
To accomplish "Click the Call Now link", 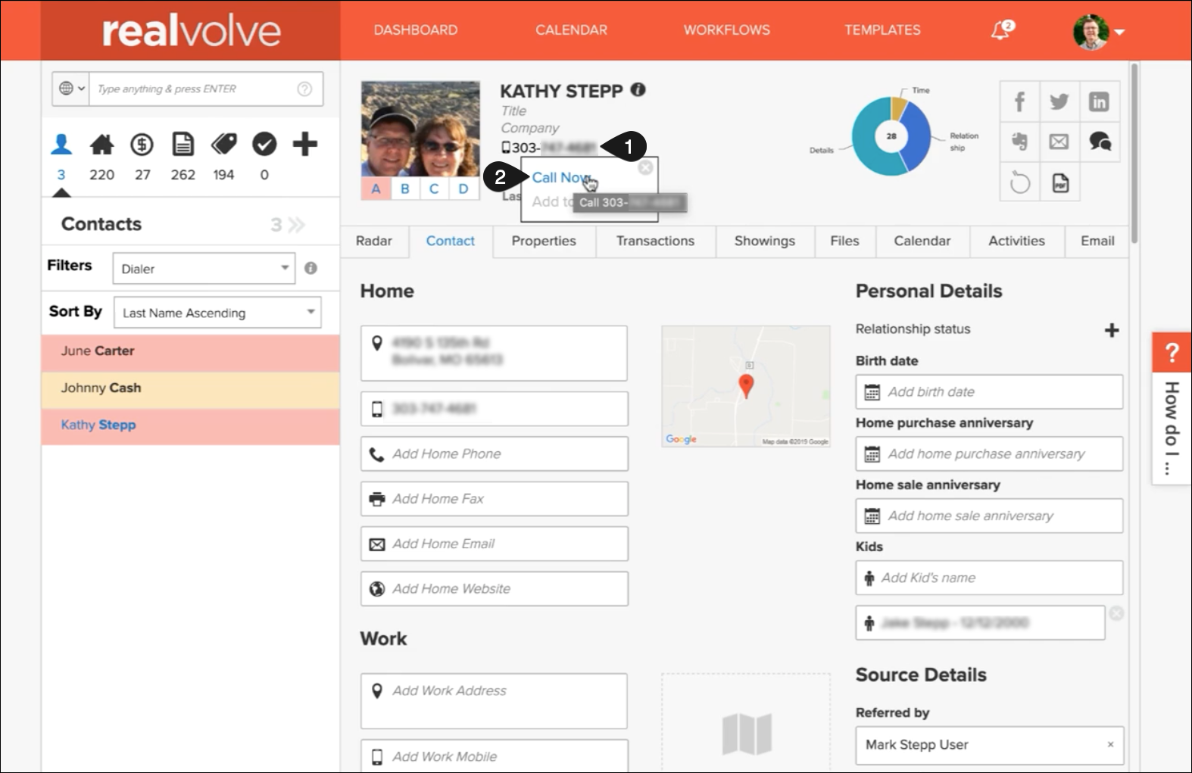I will pyautogui.click(x=560, y=178).
